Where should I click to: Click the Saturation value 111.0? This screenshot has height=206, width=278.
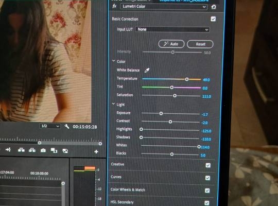coord(206,96)
